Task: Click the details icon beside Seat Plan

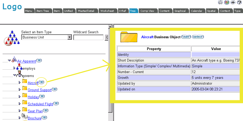Action: [46, 111]
